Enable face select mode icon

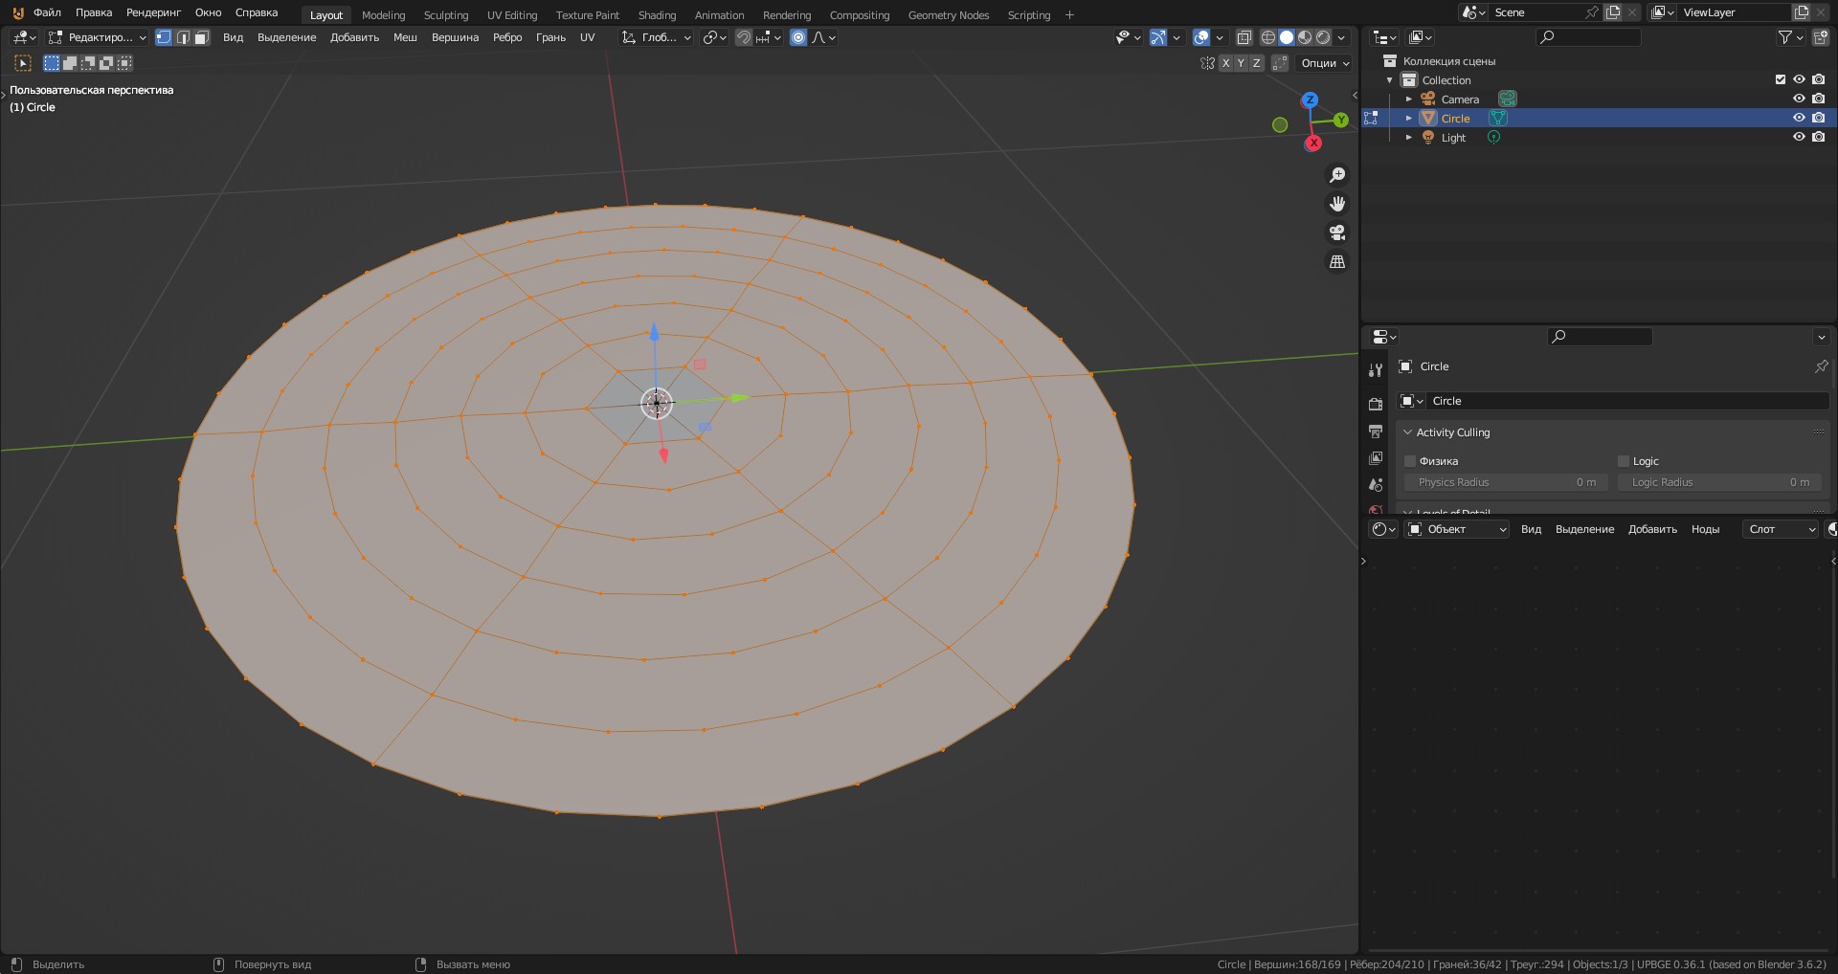click(201, 37)
